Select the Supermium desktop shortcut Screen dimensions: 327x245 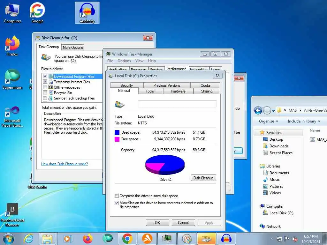(12, 79)
